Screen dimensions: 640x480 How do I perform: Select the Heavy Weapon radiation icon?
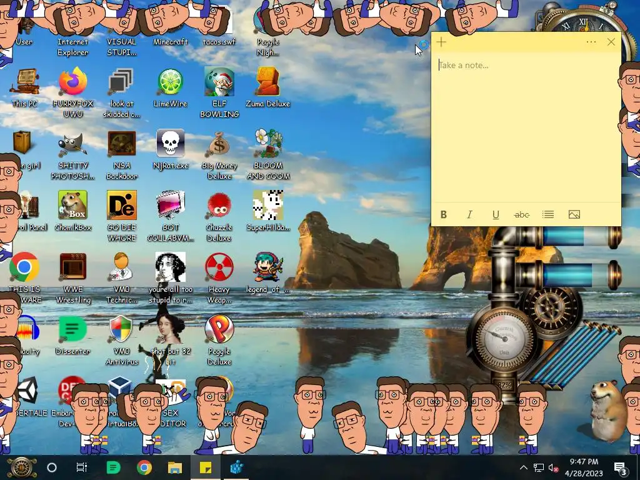(x=219, y=267)
